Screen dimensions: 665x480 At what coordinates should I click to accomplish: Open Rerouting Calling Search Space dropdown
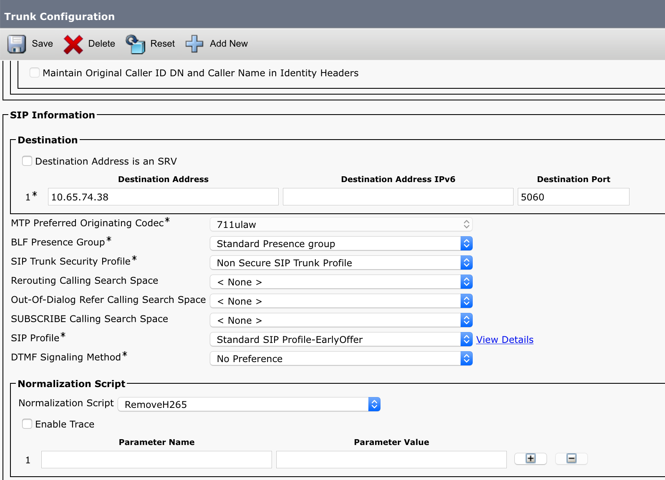(341, 282)
